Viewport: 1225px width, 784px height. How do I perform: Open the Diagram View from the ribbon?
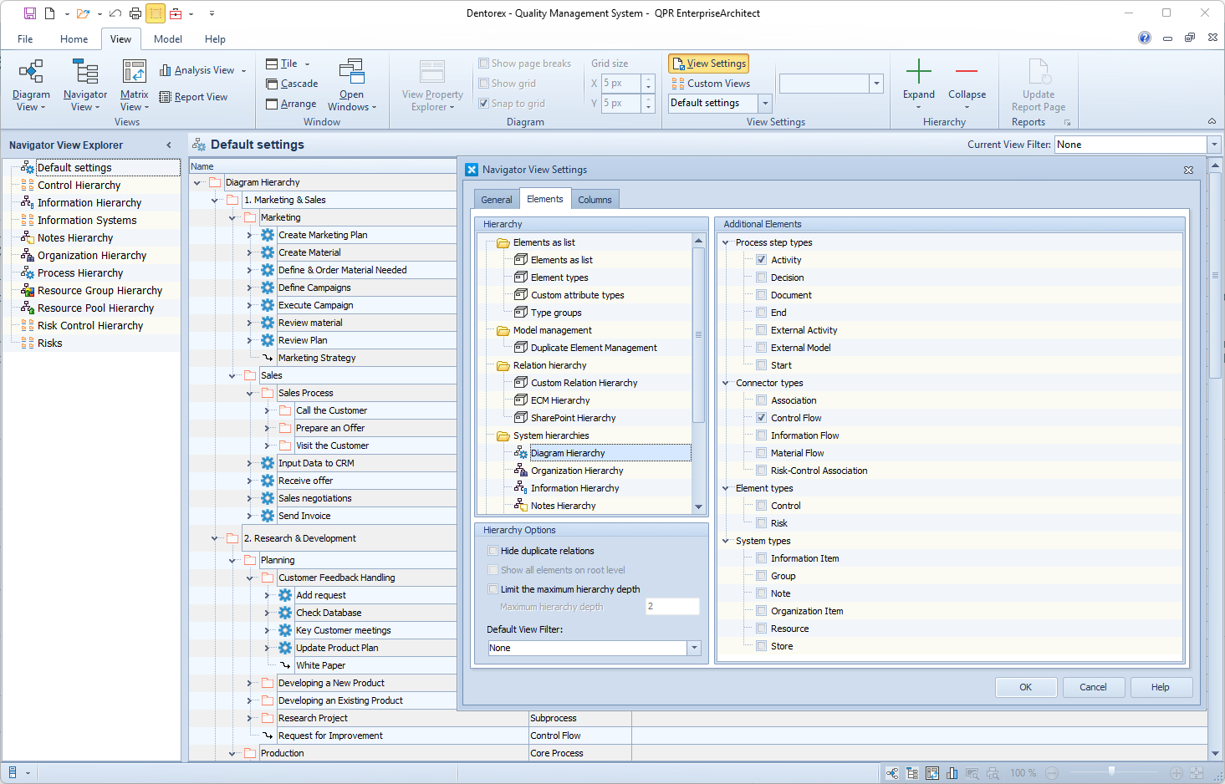(30, 82)
